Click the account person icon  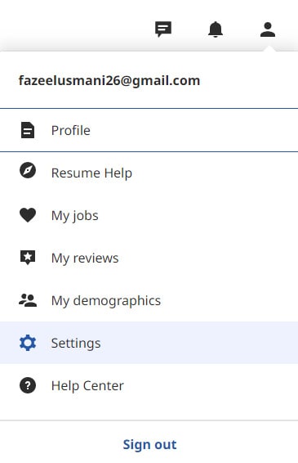point(268,29)
